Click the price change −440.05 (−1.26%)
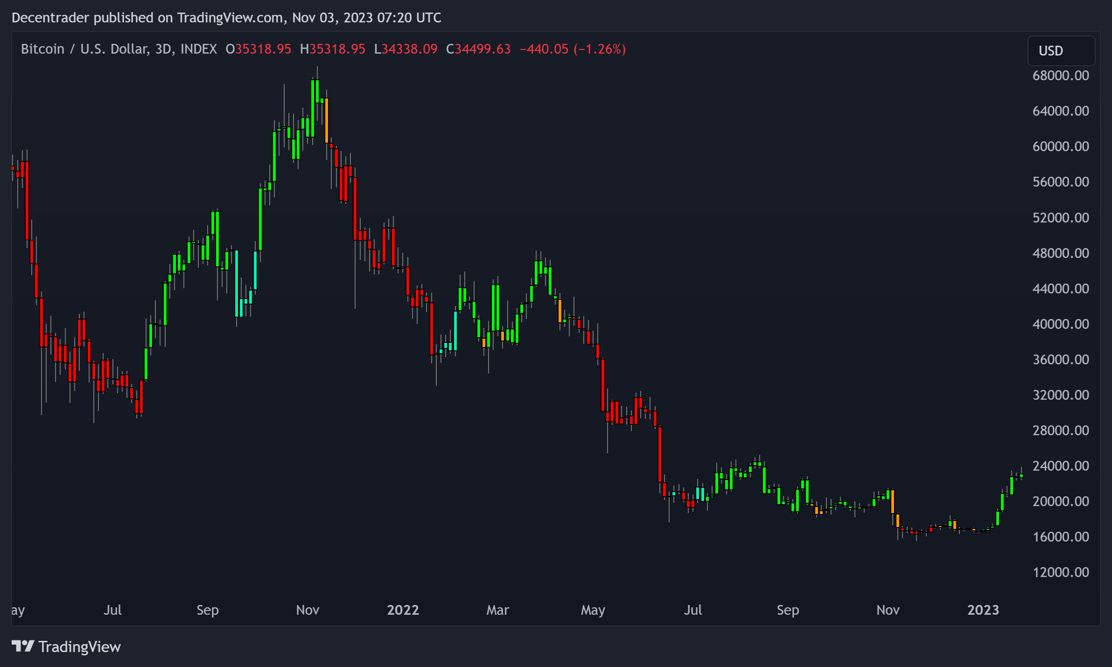Screen dimensions: 1112x667 coord(573,49)
